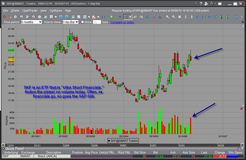The image size is (246, 160).
Task: Click the green 24.02 price axis label
Action: 11,50
